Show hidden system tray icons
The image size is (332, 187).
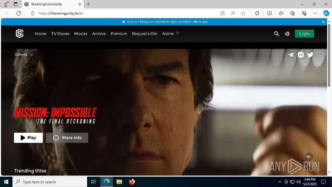pyautogui.click(x=280, y=182)
